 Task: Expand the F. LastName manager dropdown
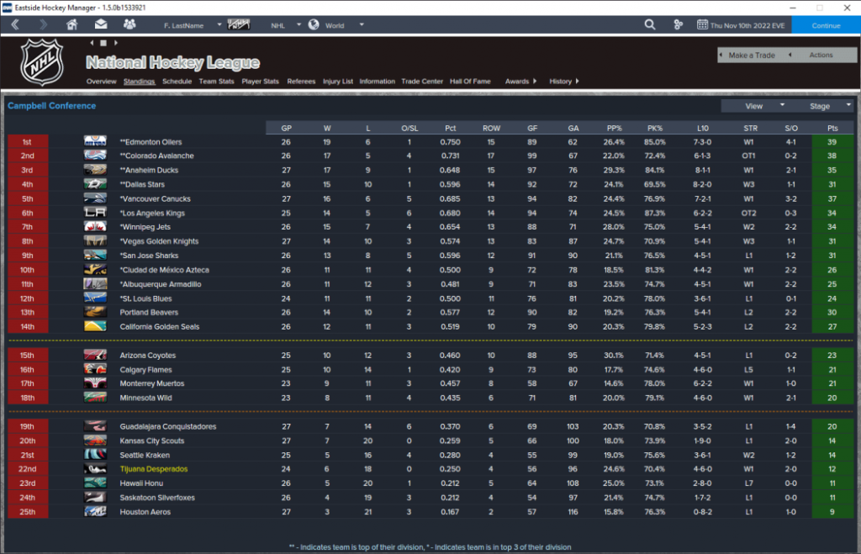tap(219, 25)
